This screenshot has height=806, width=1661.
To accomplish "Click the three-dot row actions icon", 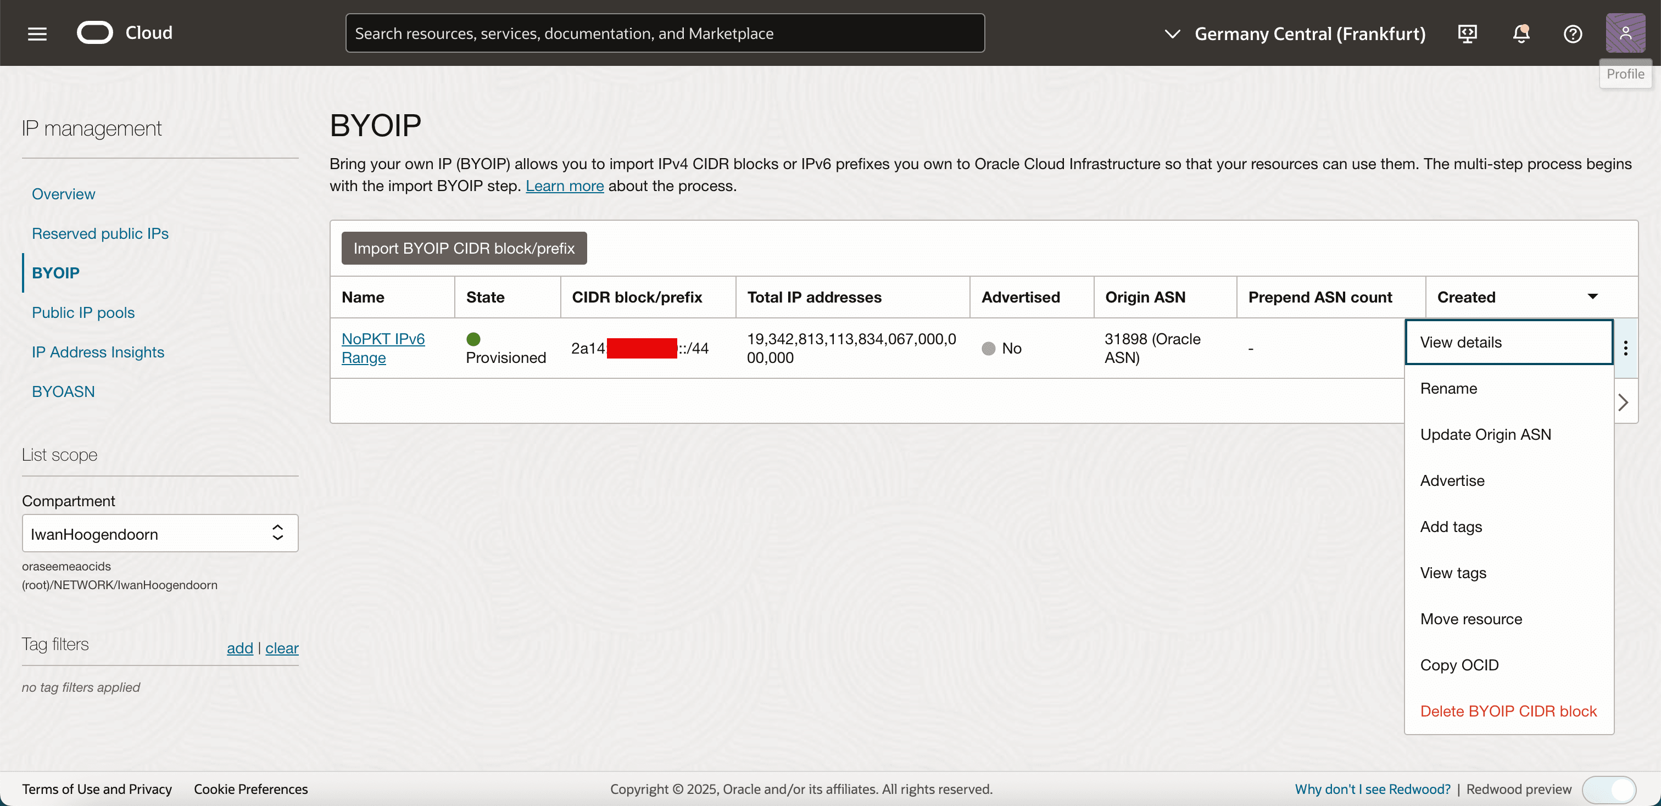I will (x=1625, y=348).
